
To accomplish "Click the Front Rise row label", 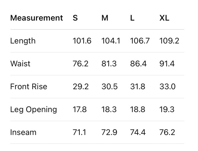I will (29, 87).
